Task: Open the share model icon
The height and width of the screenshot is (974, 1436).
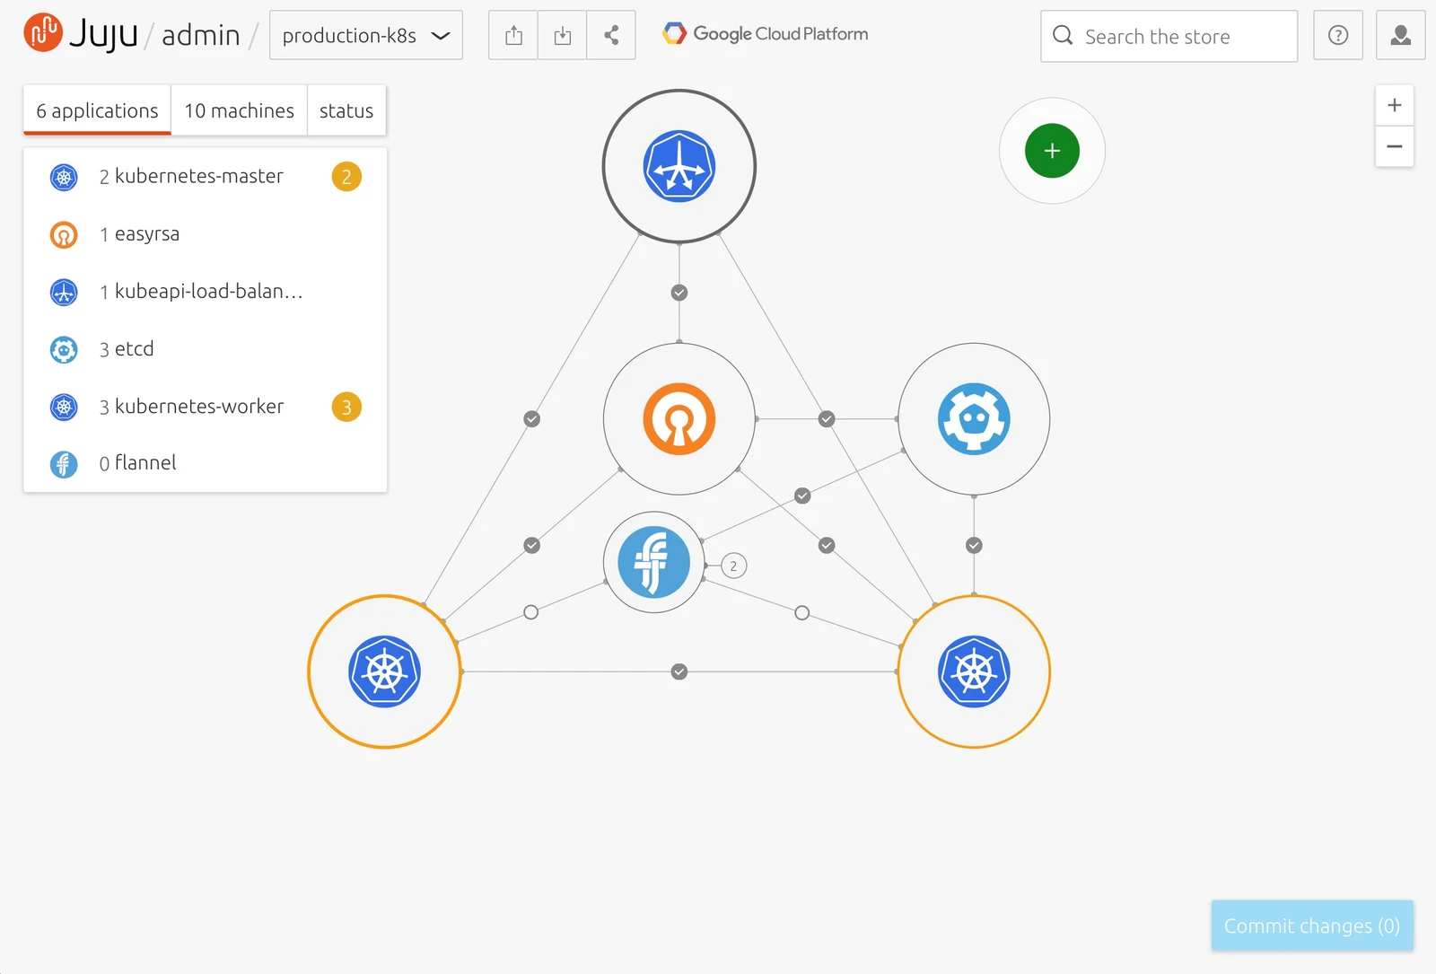Action: pos(611,35)
